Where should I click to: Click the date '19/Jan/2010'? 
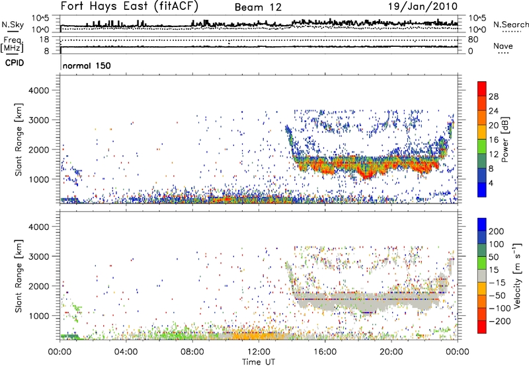pos(423,7)
